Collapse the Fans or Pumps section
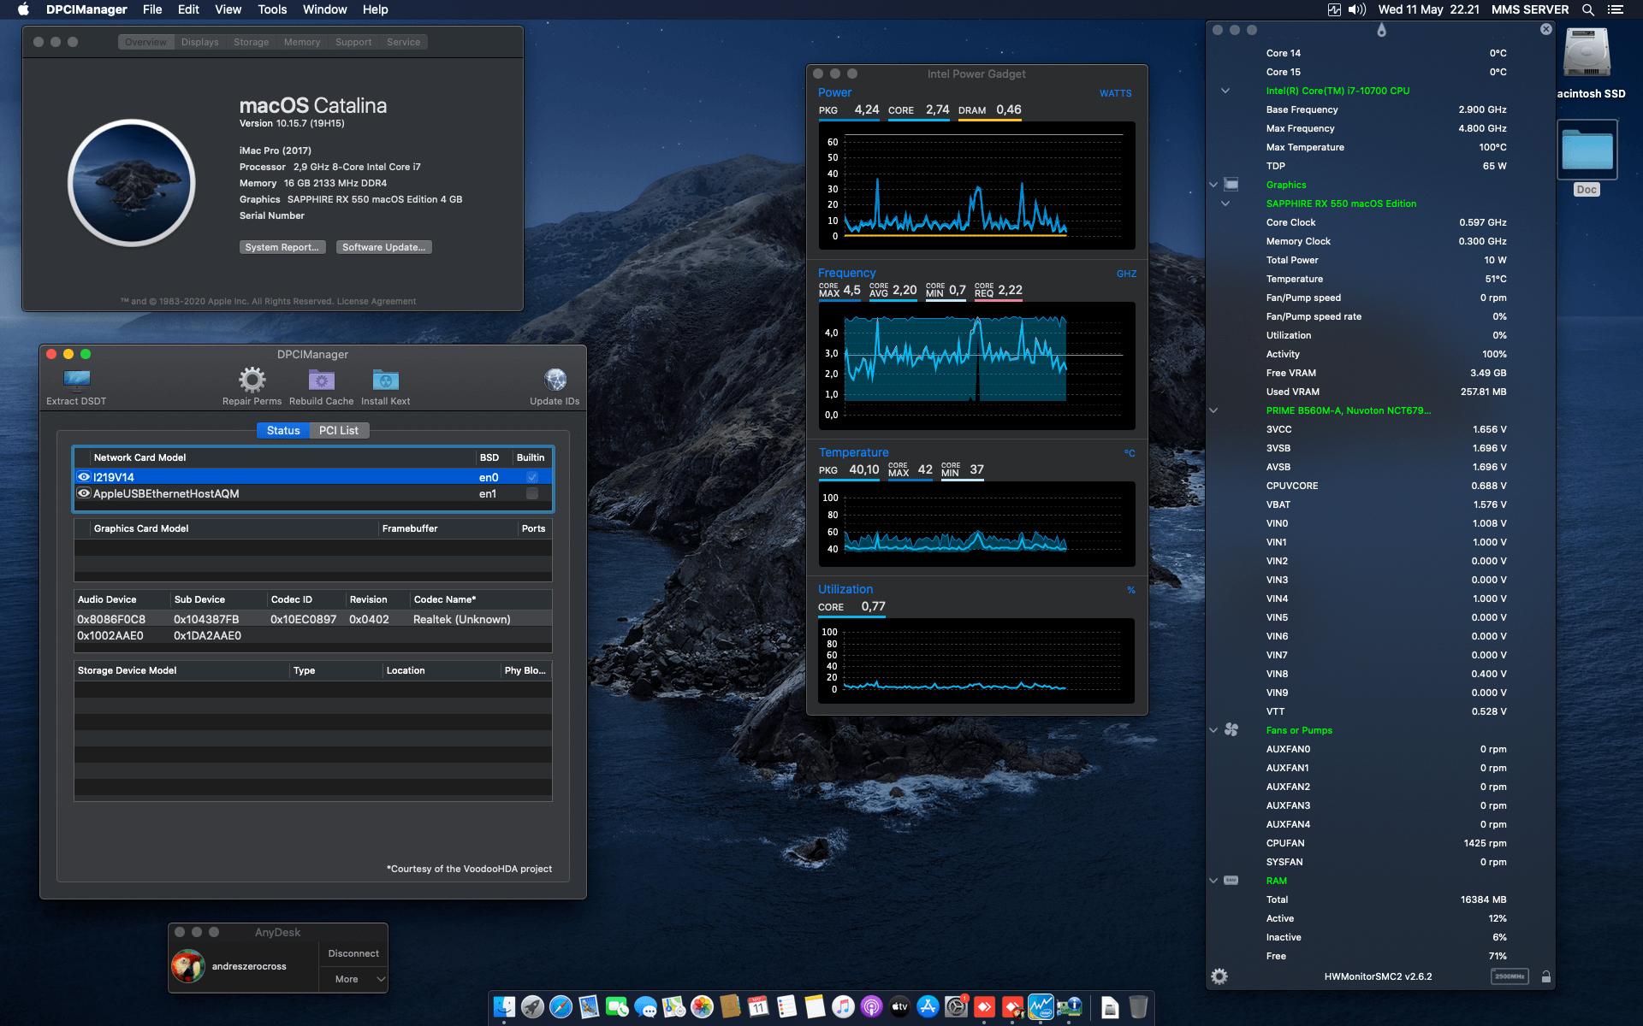Image resolution: width=1643 pixels, height=1026 pixels. 1213,729
